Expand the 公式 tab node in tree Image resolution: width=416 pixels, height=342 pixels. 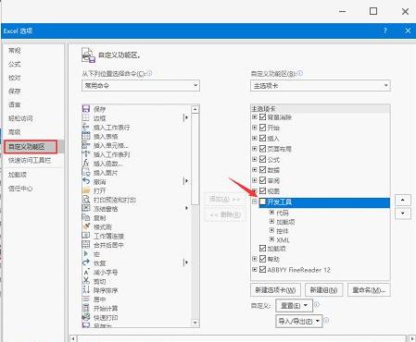point(255,159)
